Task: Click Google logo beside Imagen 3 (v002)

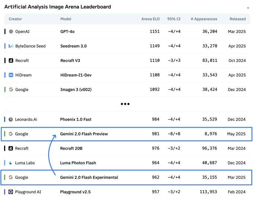Action: [11, 89]
